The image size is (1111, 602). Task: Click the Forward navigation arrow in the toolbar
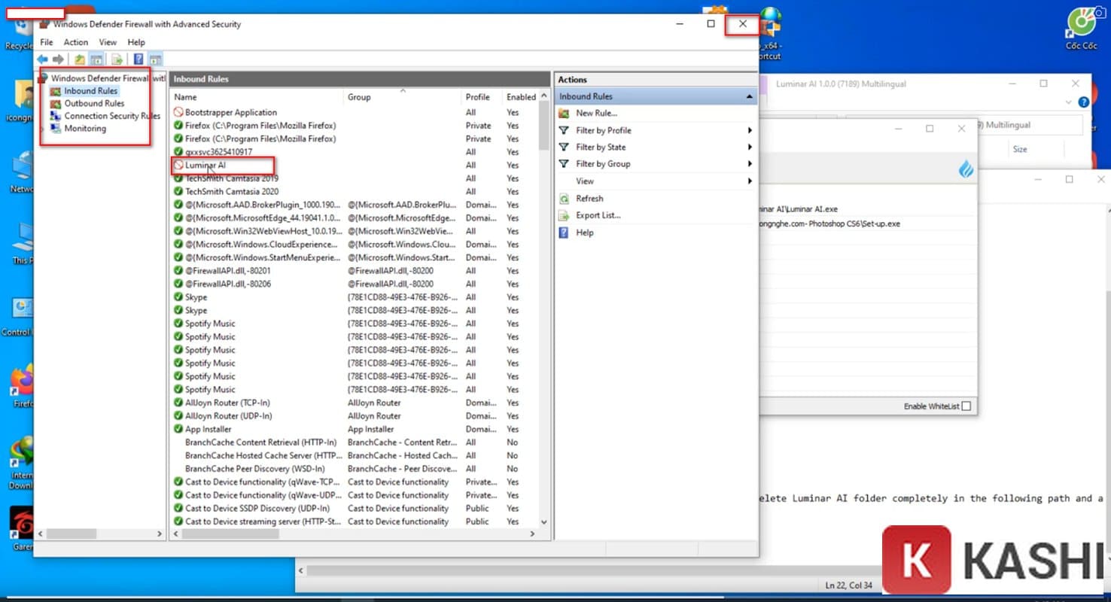(x=58, y=59)
